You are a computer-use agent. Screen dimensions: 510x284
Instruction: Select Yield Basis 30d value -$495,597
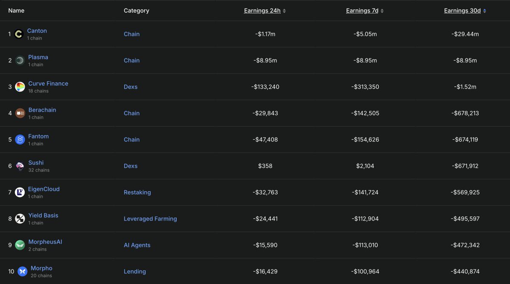point(465,219)
